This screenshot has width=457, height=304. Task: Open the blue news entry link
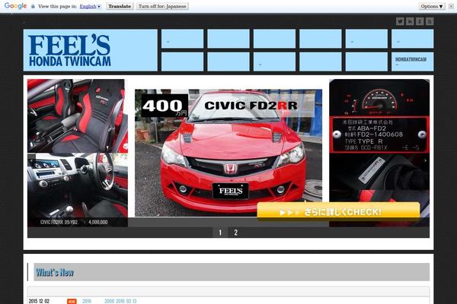pyautogui.click(x=110, y=301)
